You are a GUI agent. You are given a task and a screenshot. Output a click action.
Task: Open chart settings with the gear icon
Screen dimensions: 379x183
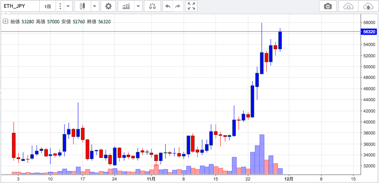(108, 6)
